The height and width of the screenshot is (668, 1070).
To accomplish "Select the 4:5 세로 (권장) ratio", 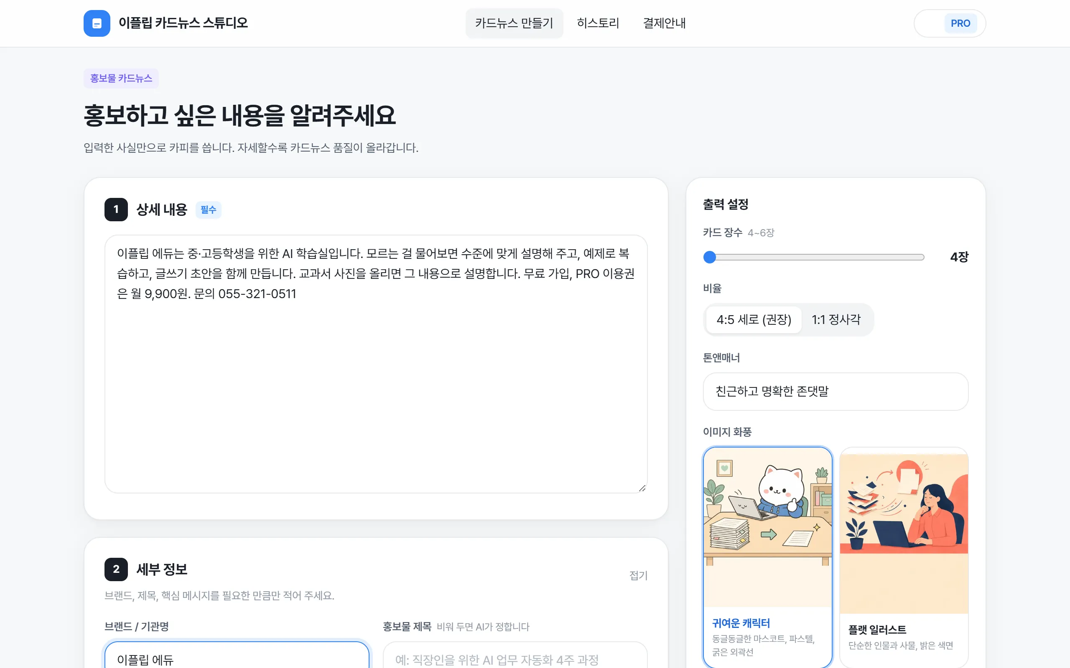I will (754, 319).
